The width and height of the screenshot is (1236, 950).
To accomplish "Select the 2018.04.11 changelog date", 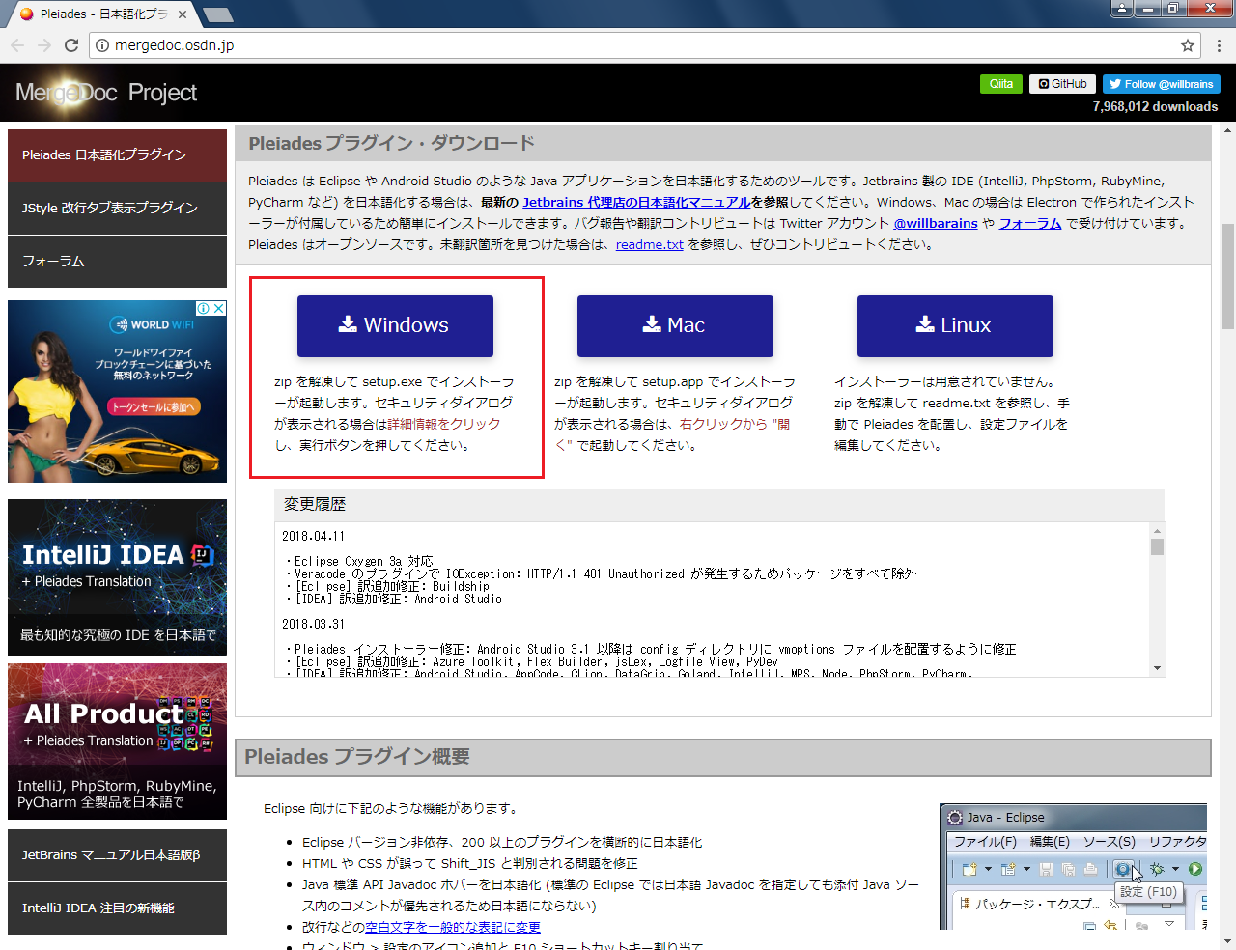I will 313,536.
